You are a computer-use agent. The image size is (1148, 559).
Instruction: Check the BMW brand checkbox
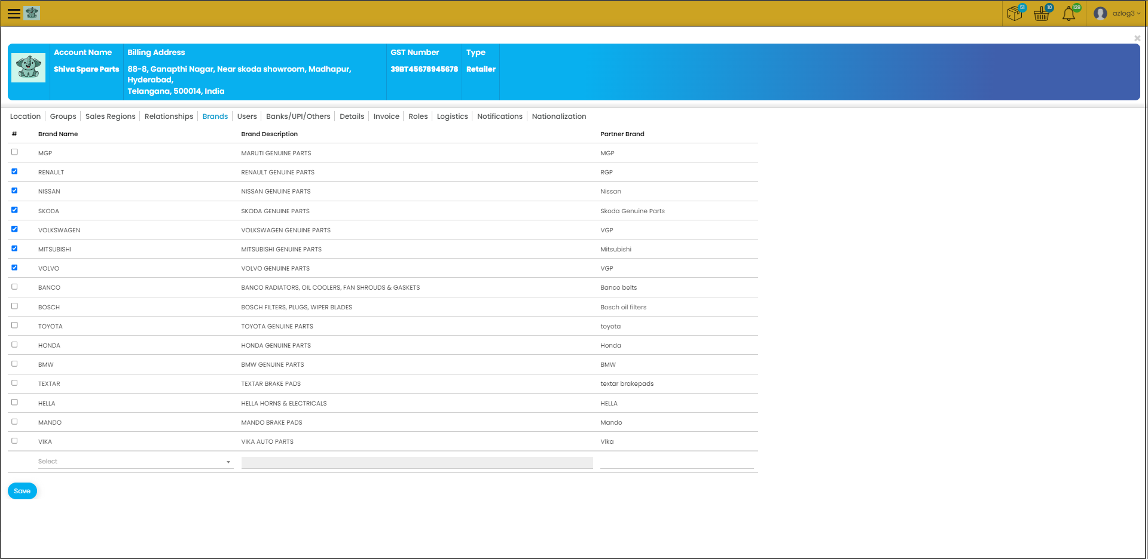(x=14, y=364)
